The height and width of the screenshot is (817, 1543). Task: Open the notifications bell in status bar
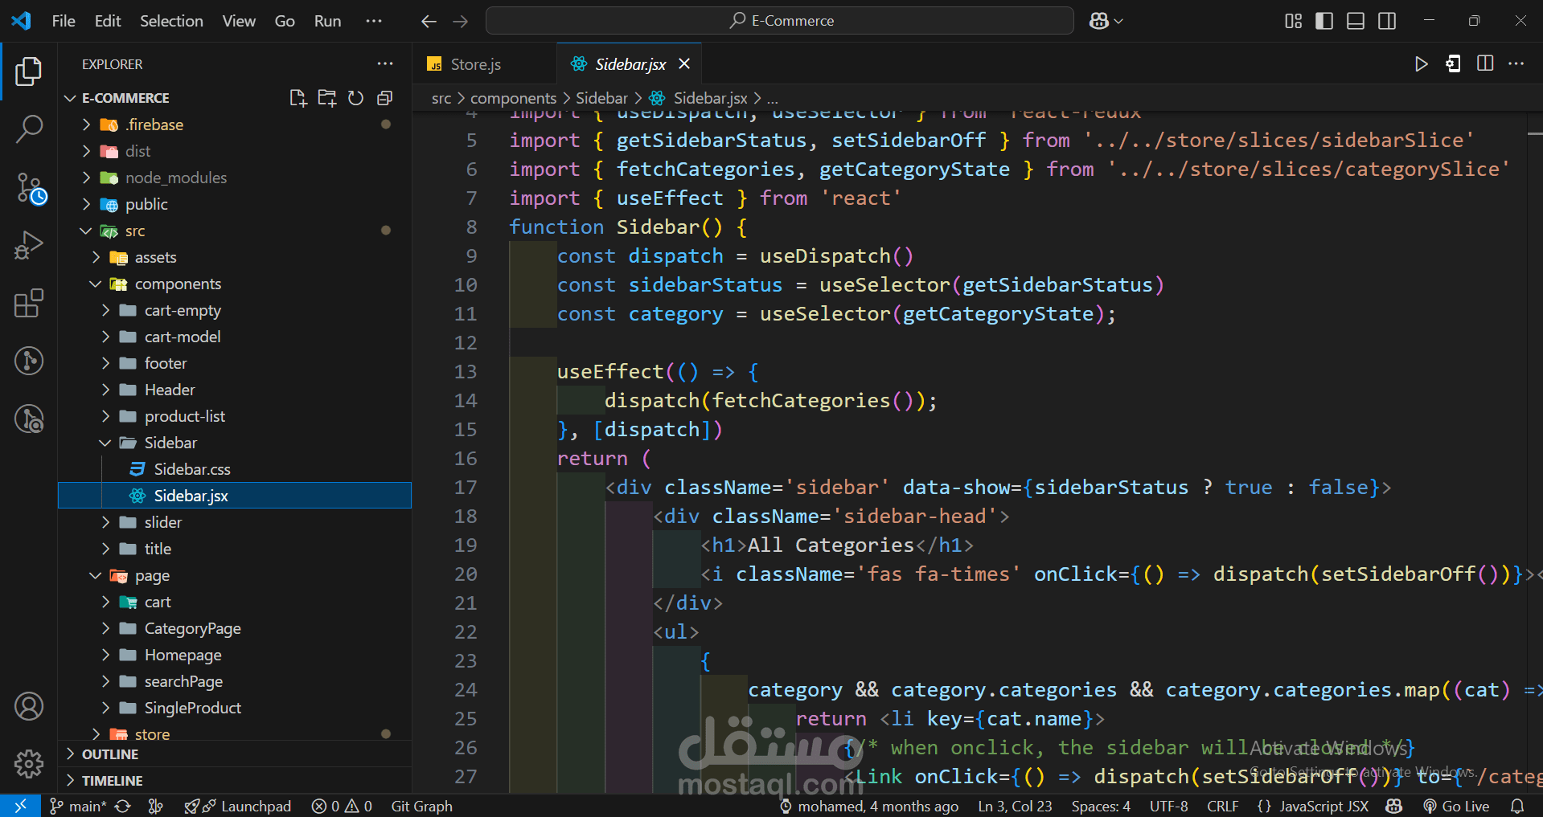[x=1517, y=806]
